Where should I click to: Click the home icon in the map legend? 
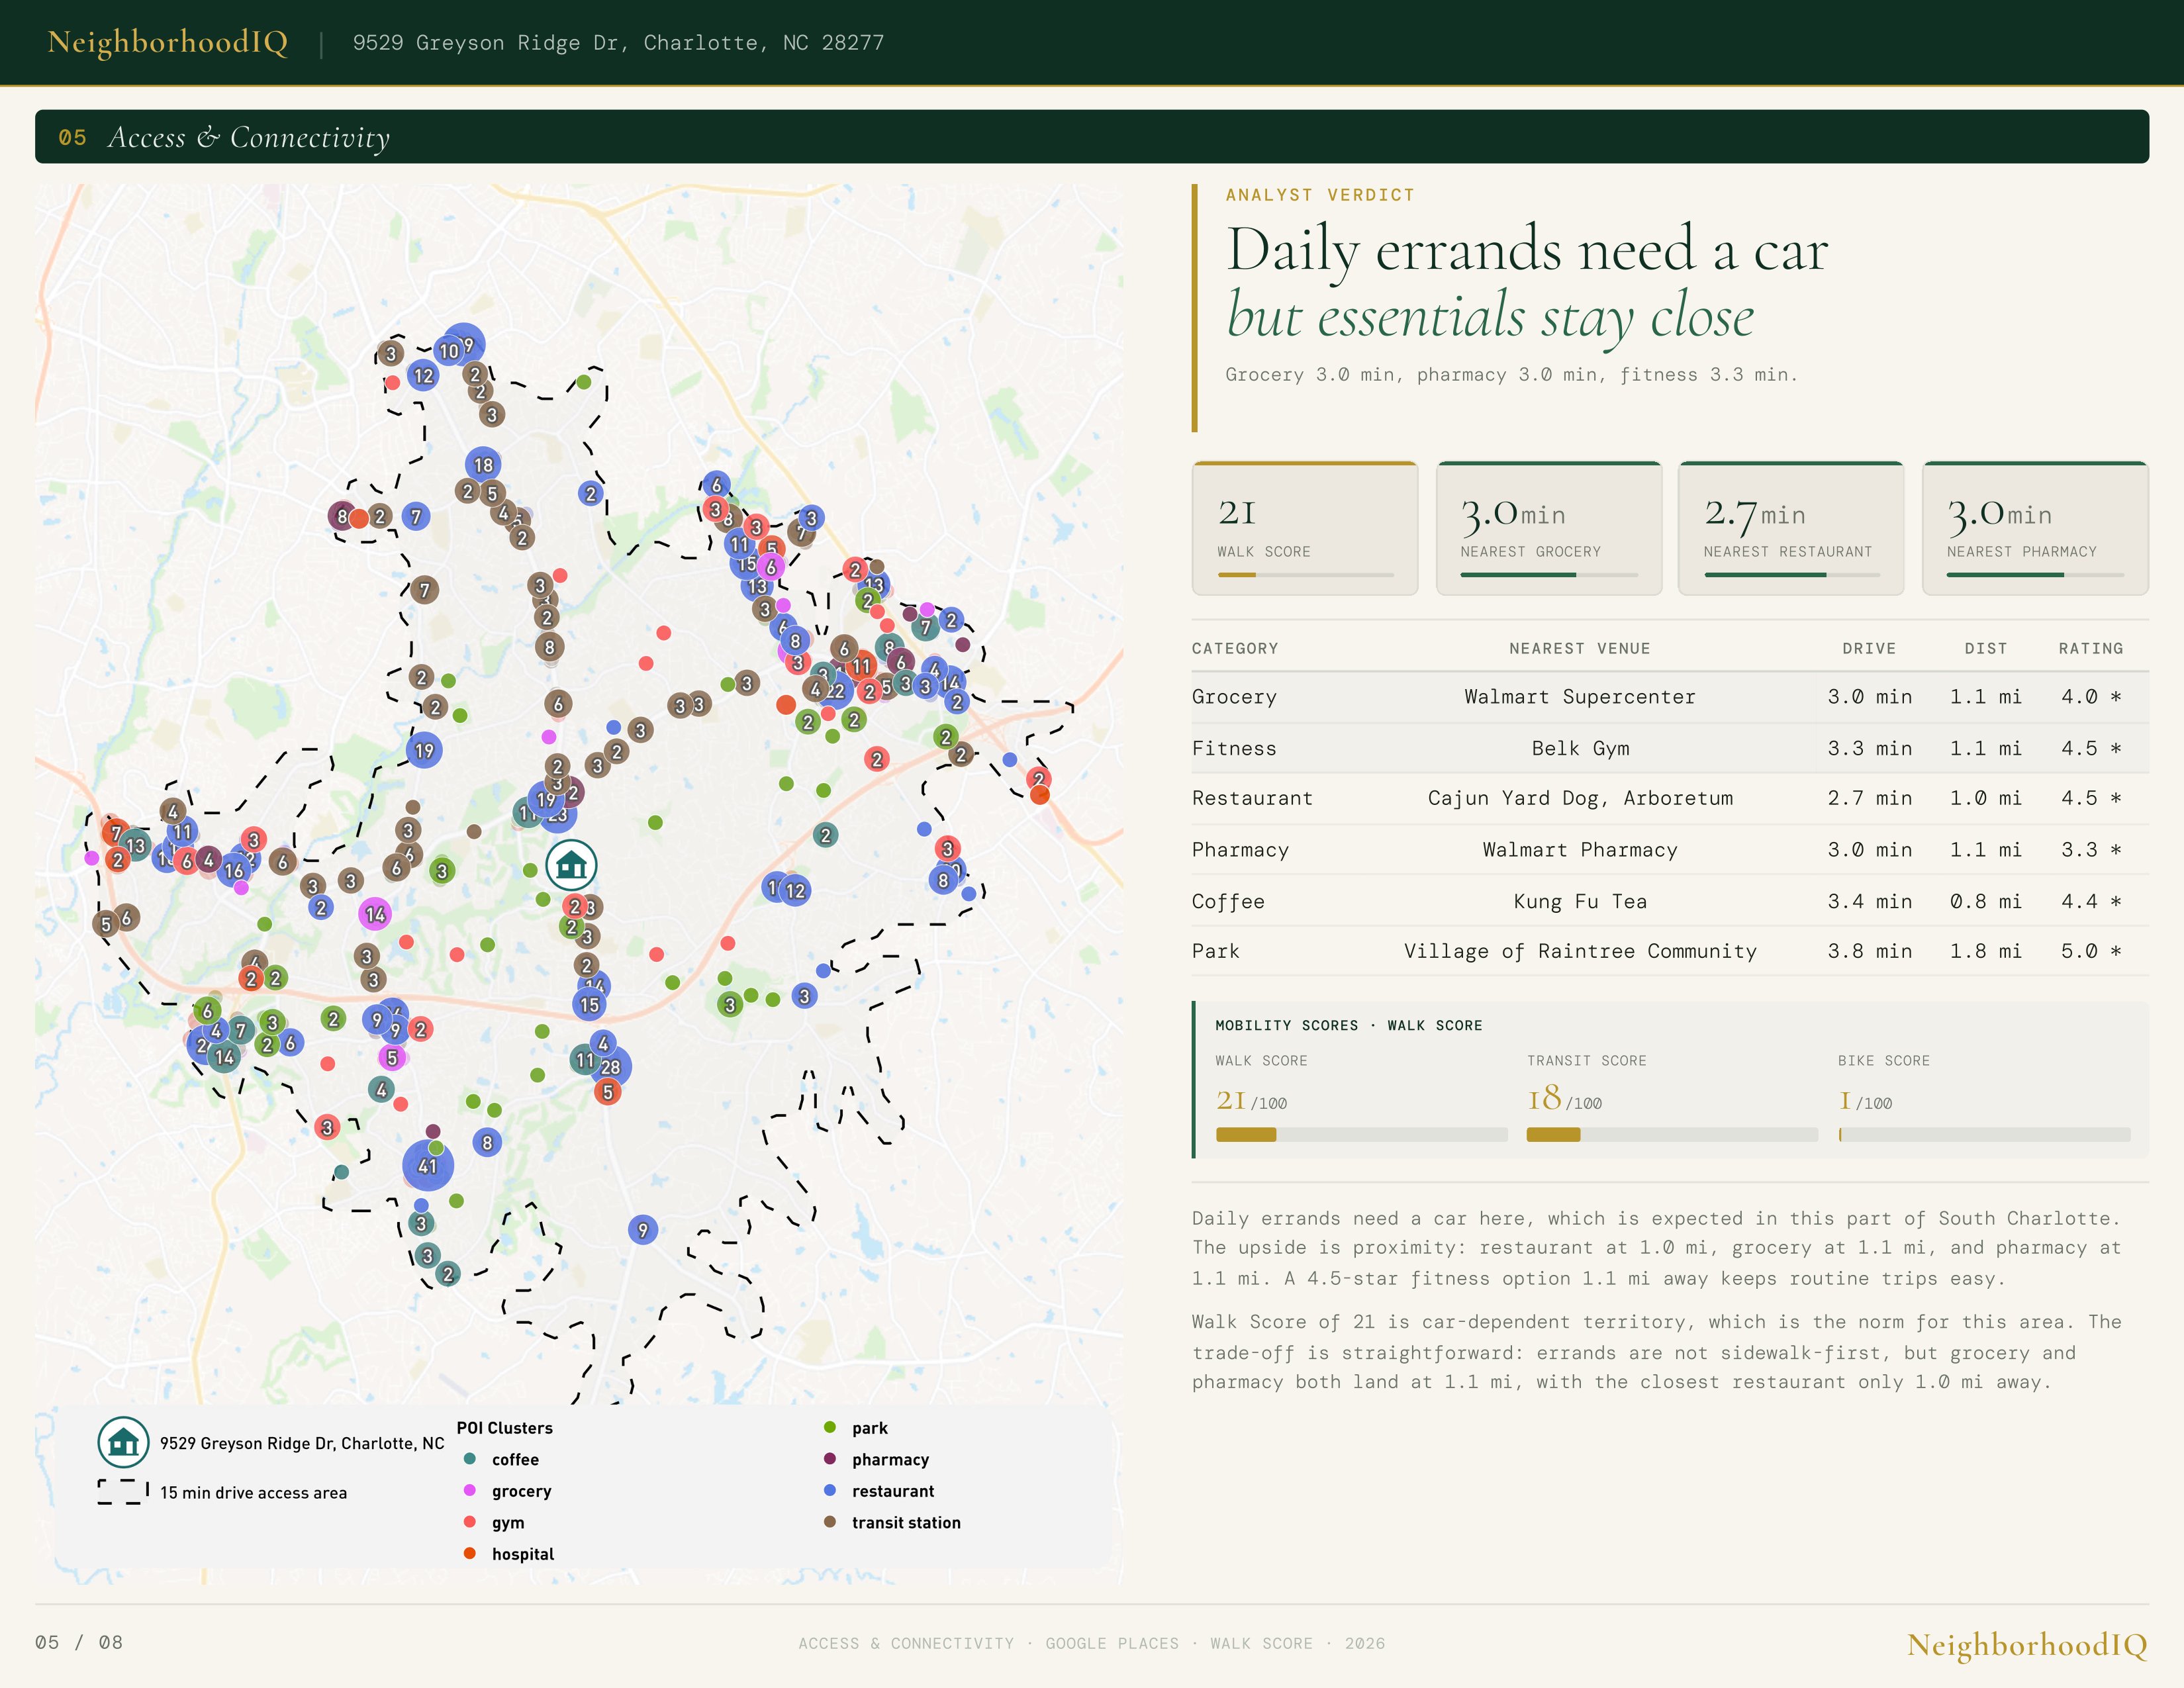click(123, 1442)
